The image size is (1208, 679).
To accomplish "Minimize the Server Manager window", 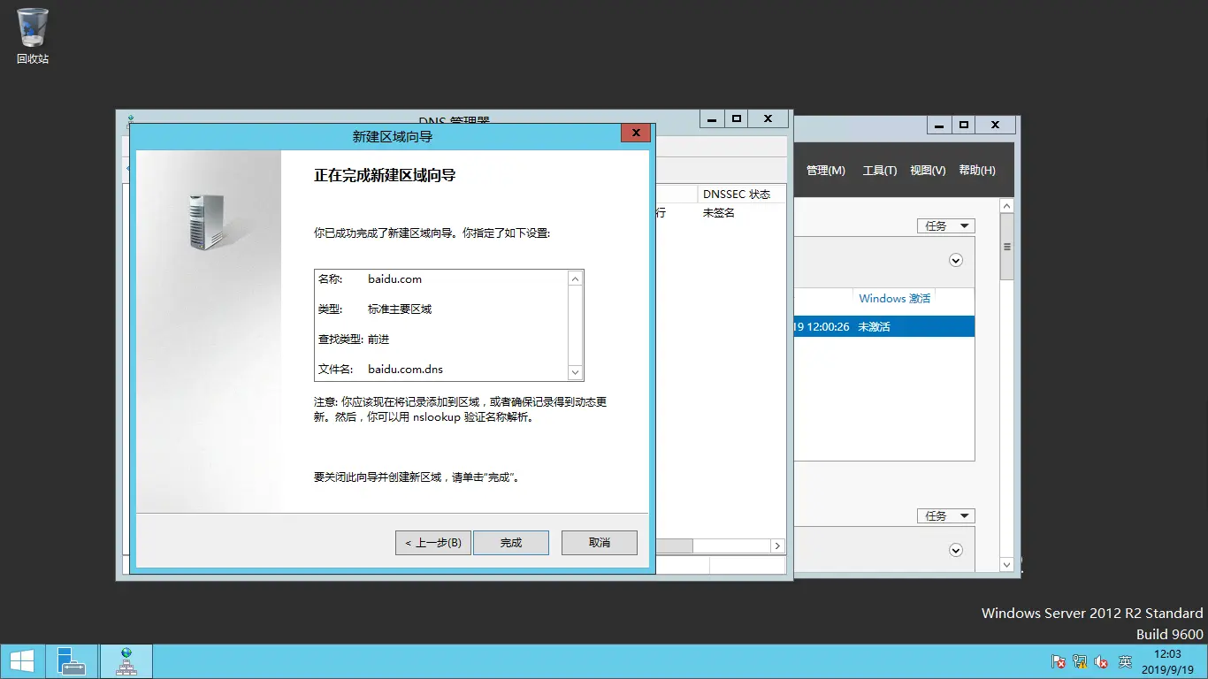I will (x=940, y=125).
